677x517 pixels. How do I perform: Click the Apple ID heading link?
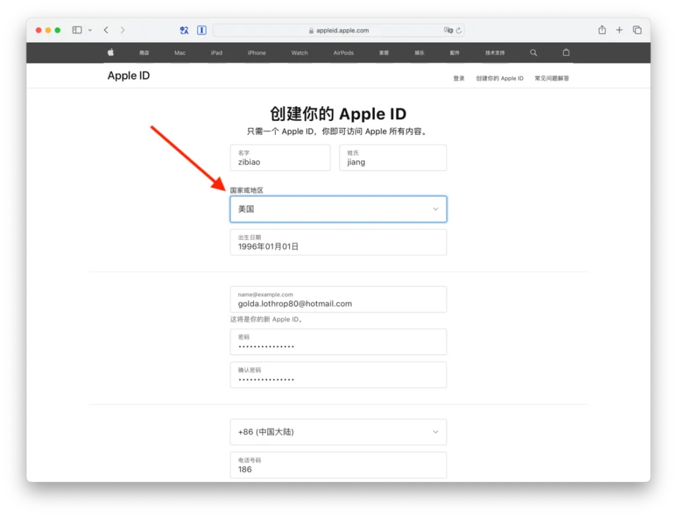128,75
